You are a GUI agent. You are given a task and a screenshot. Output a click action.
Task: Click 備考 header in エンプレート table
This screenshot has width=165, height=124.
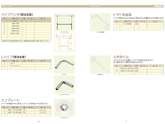coord(43,107)
